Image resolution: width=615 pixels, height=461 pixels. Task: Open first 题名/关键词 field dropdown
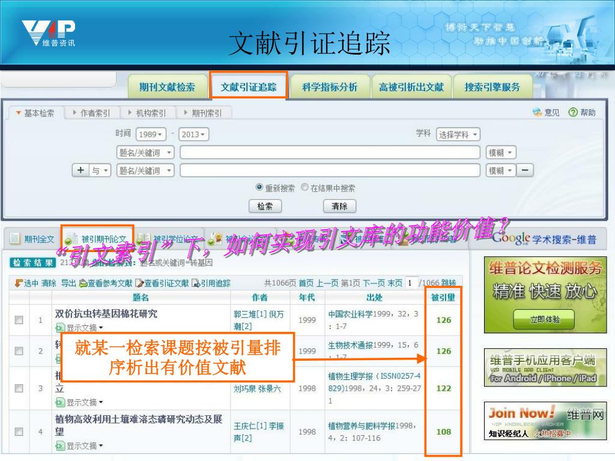(145, 152)
